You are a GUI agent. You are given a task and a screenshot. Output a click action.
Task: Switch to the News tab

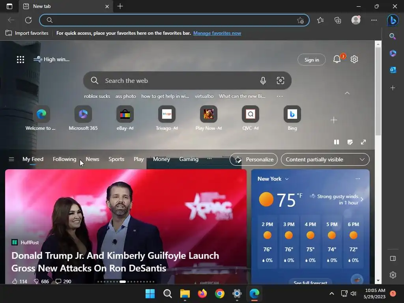click(92, 159)
